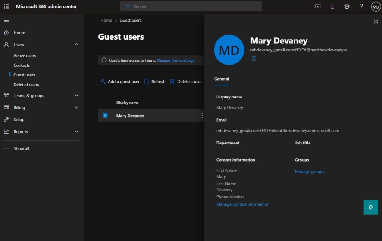Refresh the guest users list
Screen dimensions: 382x241
coord(155,82)
